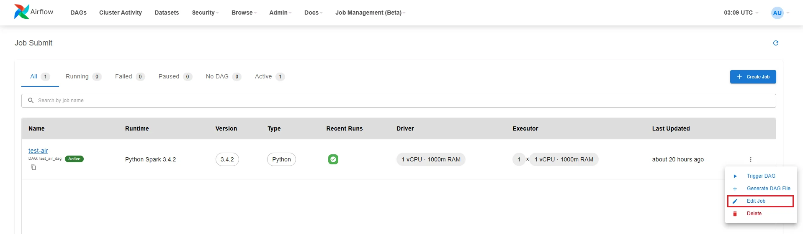Switch to the All tab

(x=40, y=76)
